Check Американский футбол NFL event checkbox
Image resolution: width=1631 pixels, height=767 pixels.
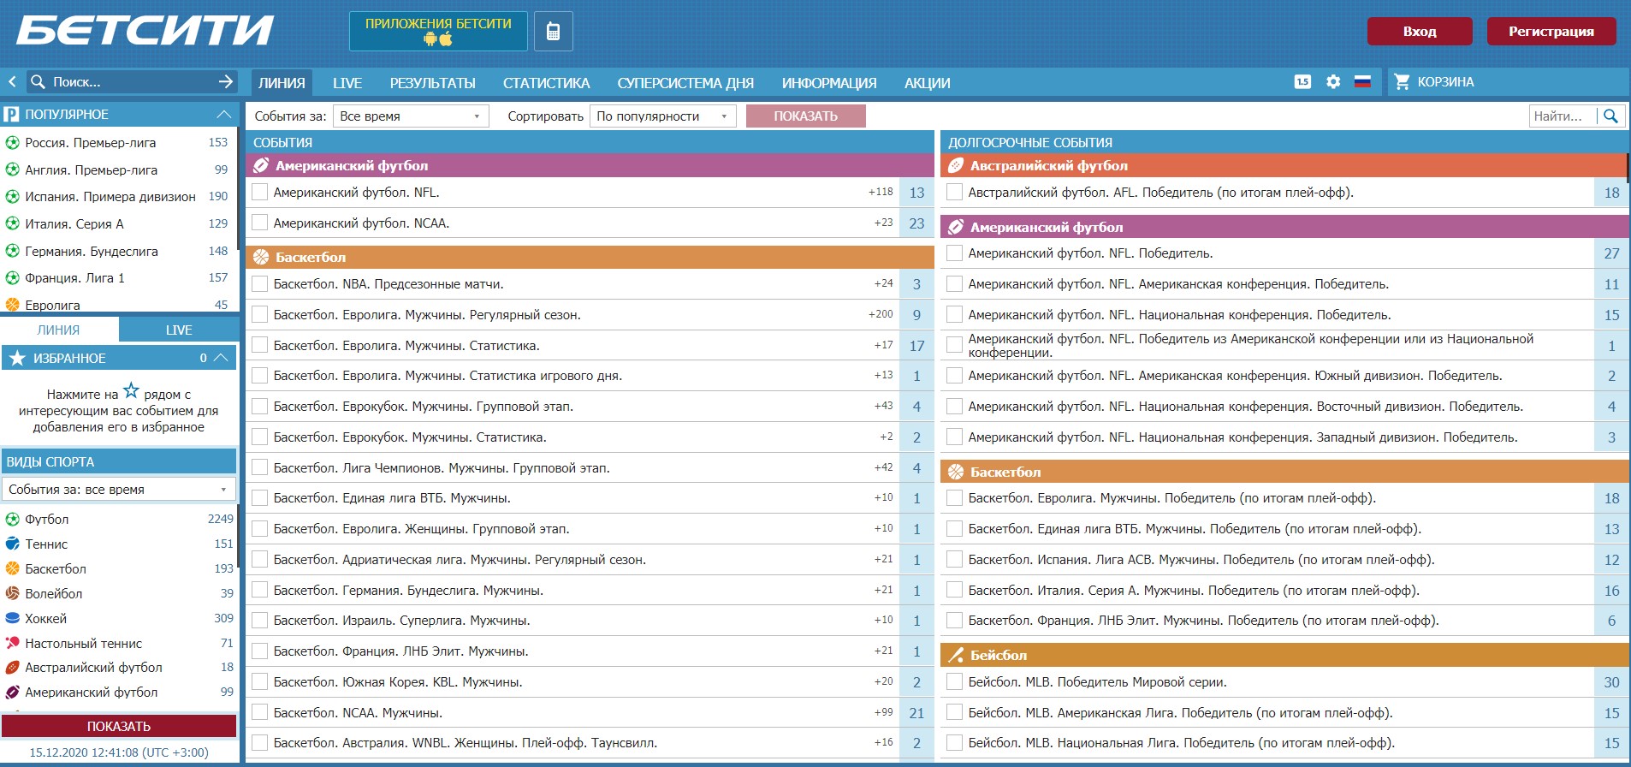pos(260,192)
